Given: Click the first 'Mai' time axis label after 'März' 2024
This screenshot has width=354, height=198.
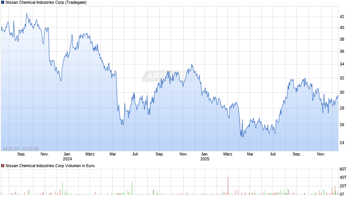Looking at the screenshot, I should [113, 154].
